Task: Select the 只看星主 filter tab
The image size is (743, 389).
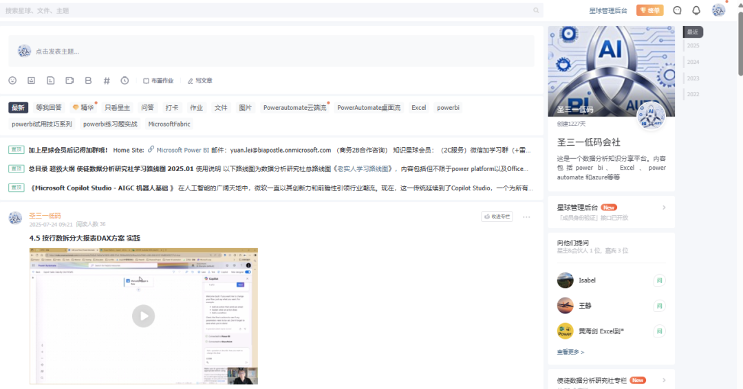Action: click(117, 107)
